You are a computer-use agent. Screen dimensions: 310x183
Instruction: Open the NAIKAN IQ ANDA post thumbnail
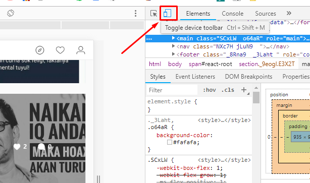point(43,139)
